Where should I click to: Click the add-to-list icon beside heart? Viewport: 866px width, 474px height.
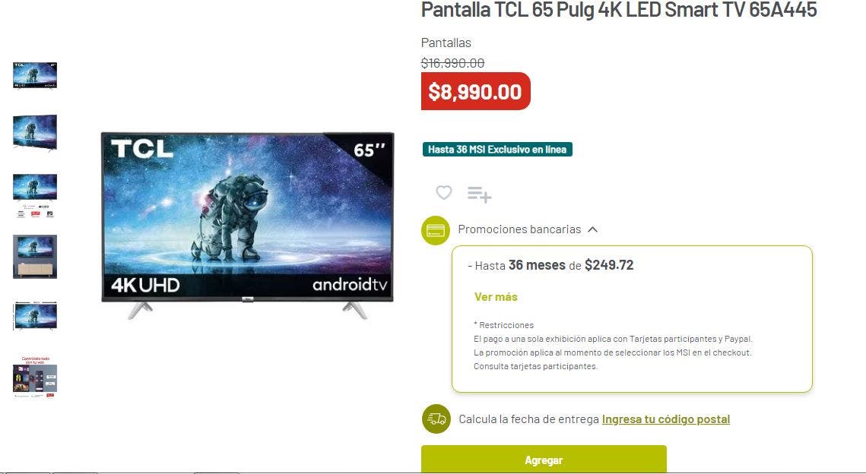pos(479,194)
